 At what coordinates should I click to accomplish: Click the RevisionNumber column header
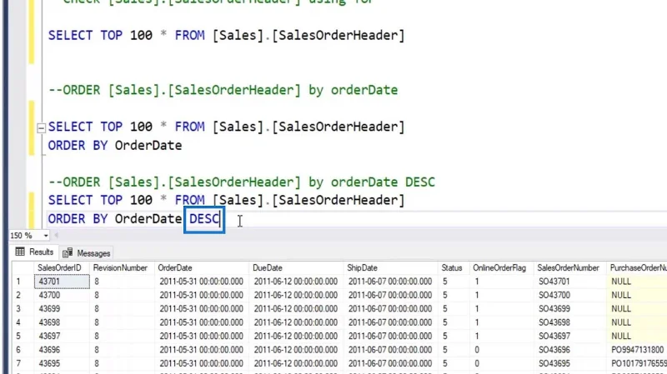click(x=122, y=267)
